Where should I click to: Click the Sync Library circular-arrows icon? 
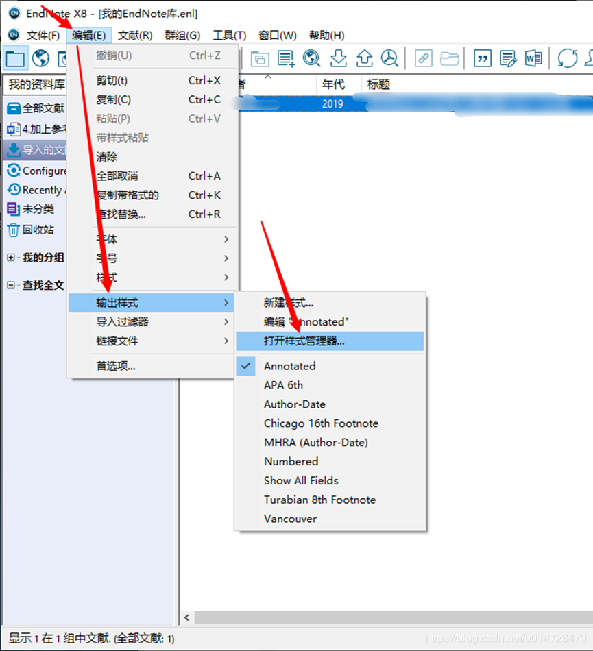[567, 58]
